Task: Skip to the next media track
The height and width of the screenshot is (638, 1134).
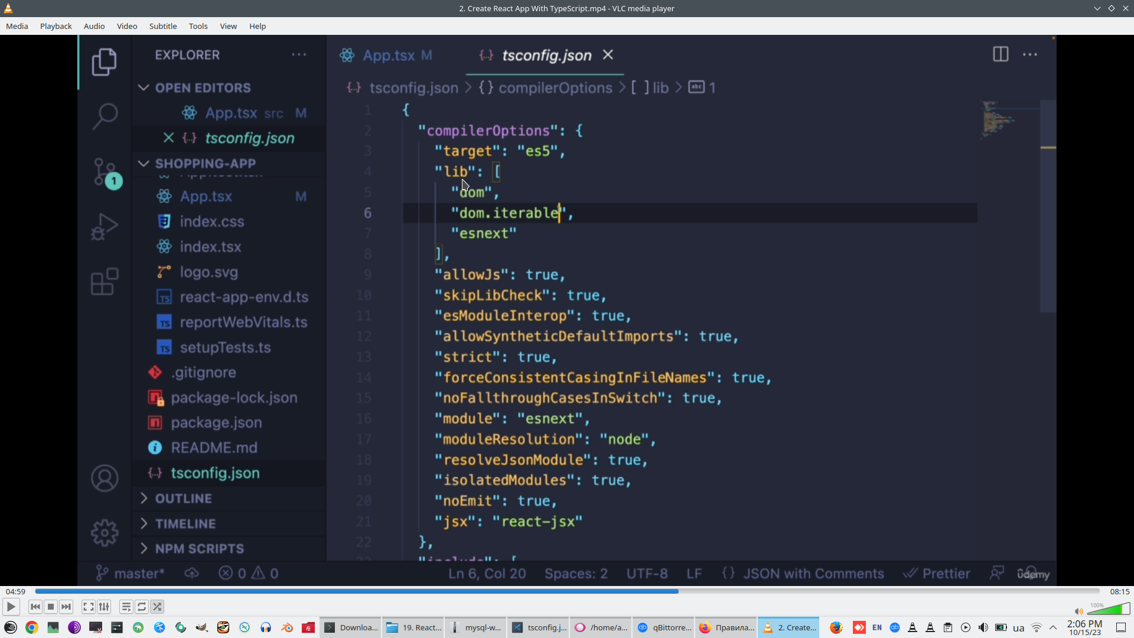Action: click(x=66, y=607)
